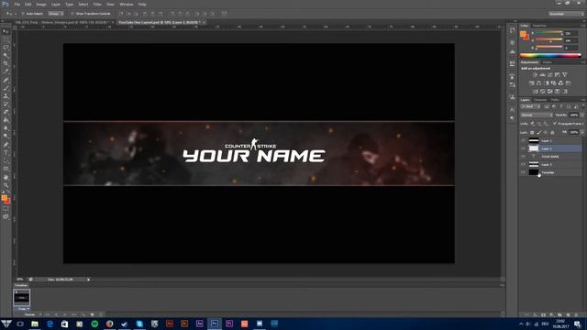
Task: Pick a color from the spectrum ramp
Action: 550,55
